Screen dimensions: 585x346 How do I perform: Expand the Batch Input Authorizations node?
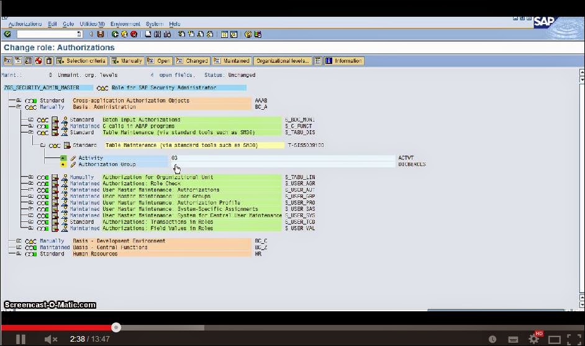click(30, 120)
